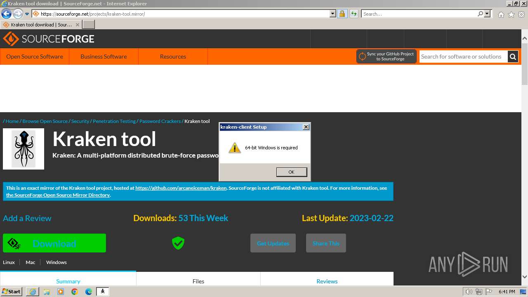Click the SourceForge search magnifier button
The width and height of the screenshot is (528, 297).
[513, 57]
